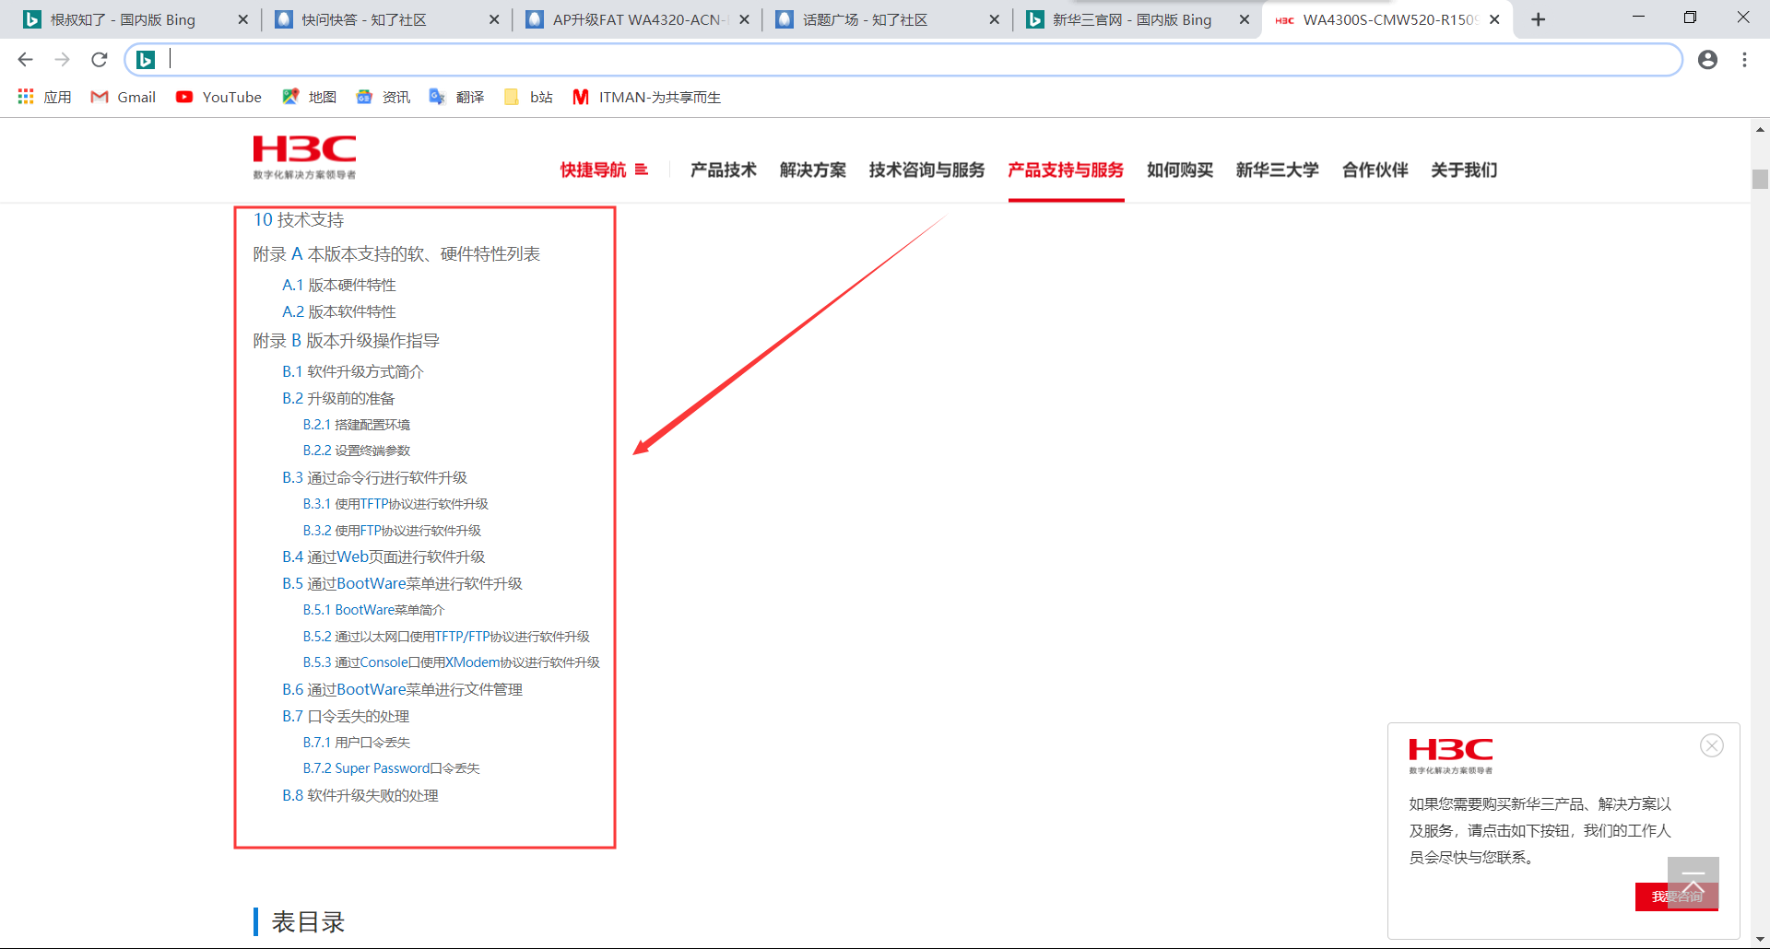Screen dimensions: 1770x949
Task: Close the active WA4300S tab
Action: tap(1494, 19)
